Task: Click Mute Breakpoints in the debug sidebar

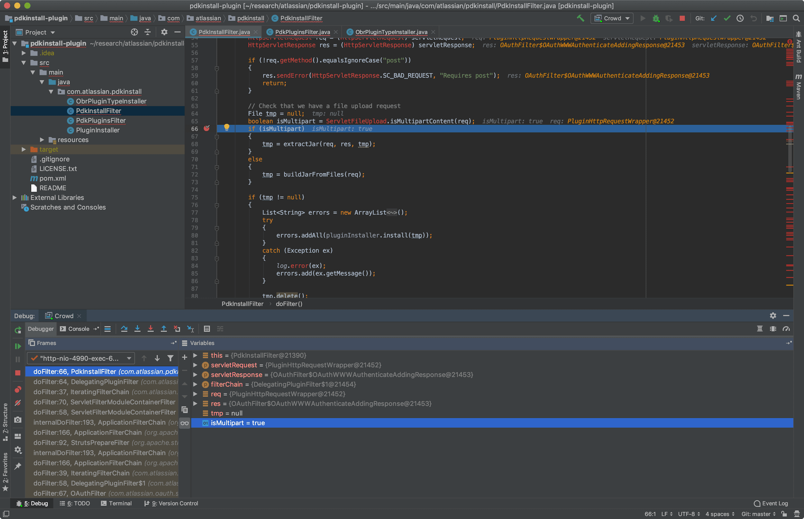Action: [18, 403]
